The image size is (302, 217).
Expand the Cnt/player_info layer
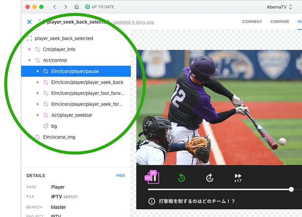point(29,49)
